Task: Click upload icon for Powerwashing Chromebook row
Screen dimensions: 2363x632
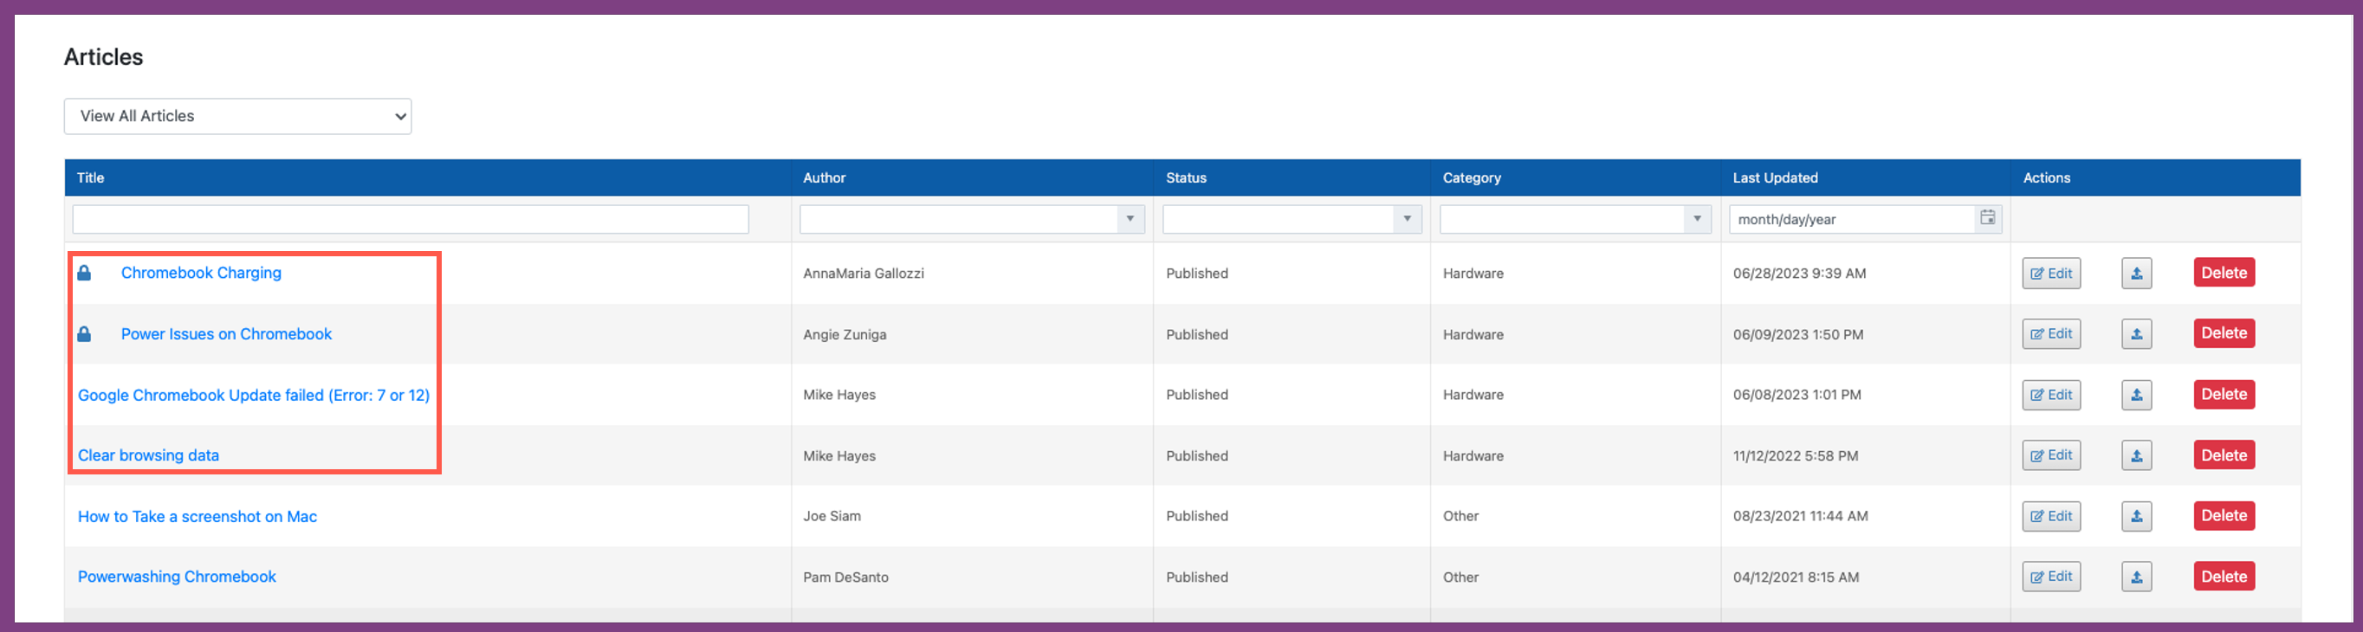Action: (2136, 577)
